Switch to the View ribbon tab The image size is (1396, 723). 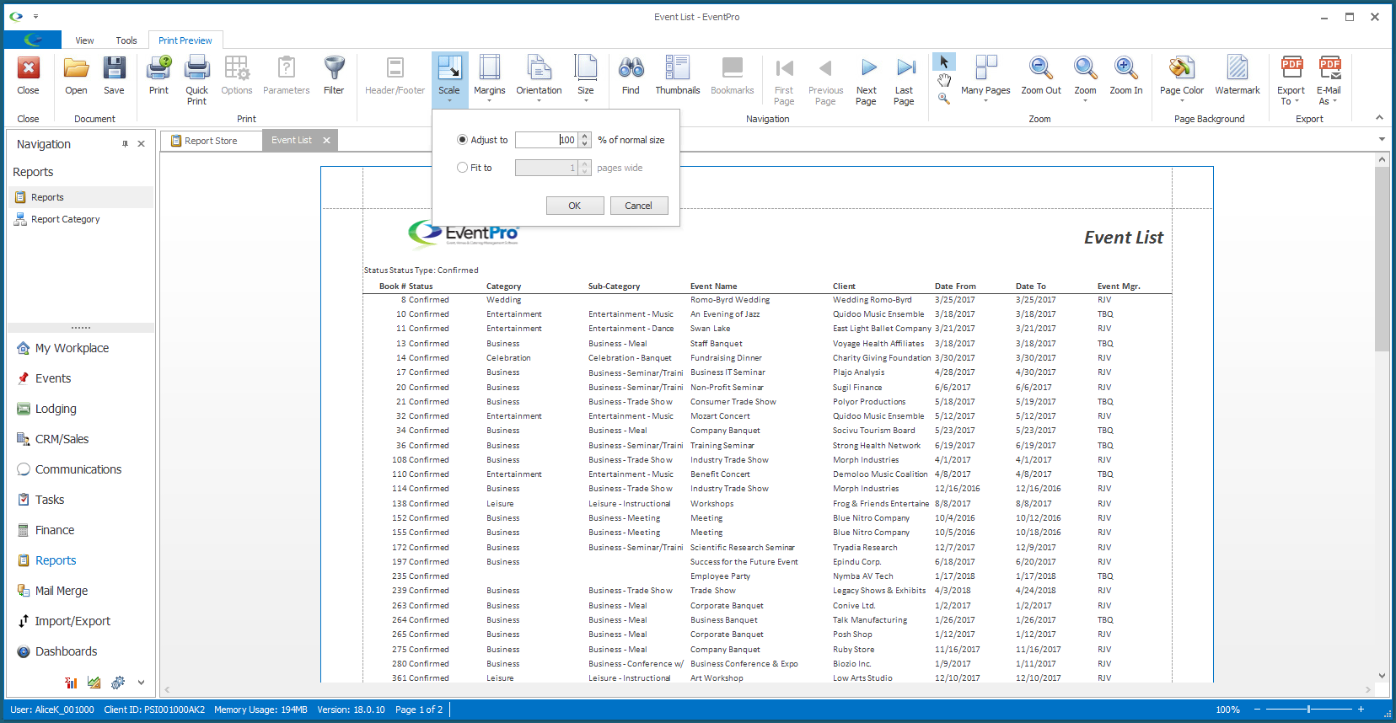(84, 40)
